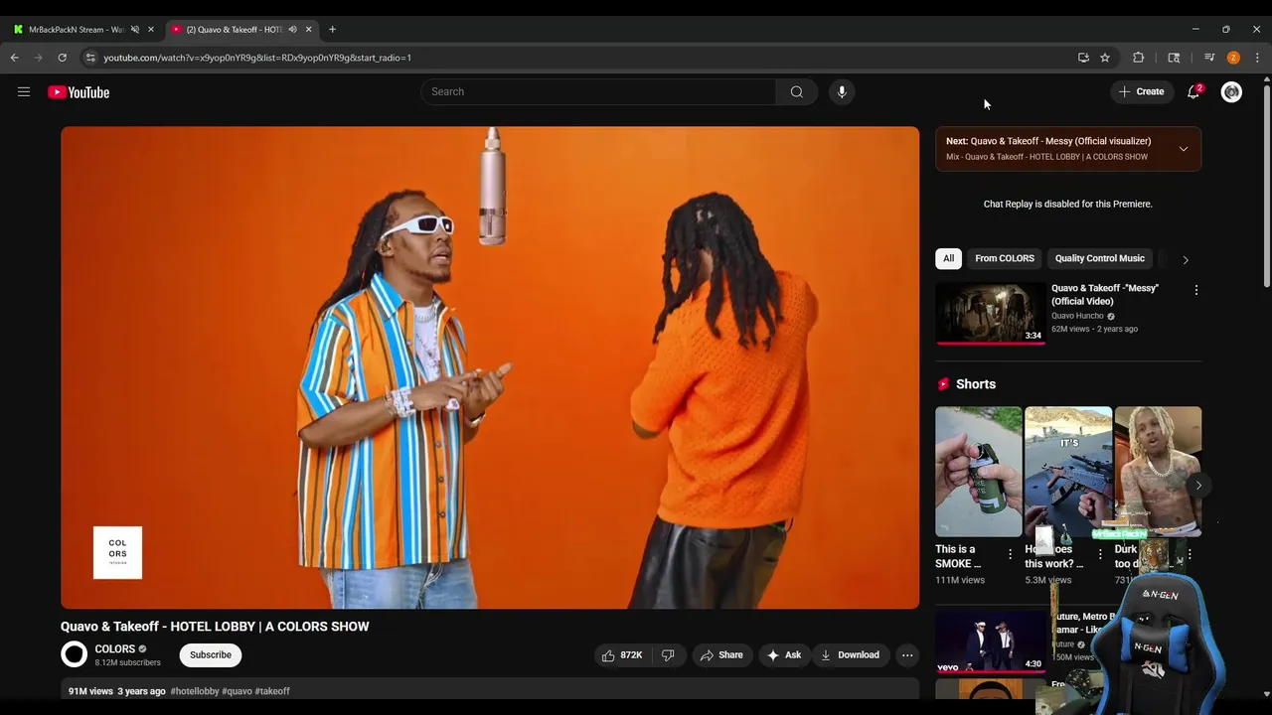This screenshot has width=1272, height=715.
Task: Click the video player to pause
Action: [490, 367]
